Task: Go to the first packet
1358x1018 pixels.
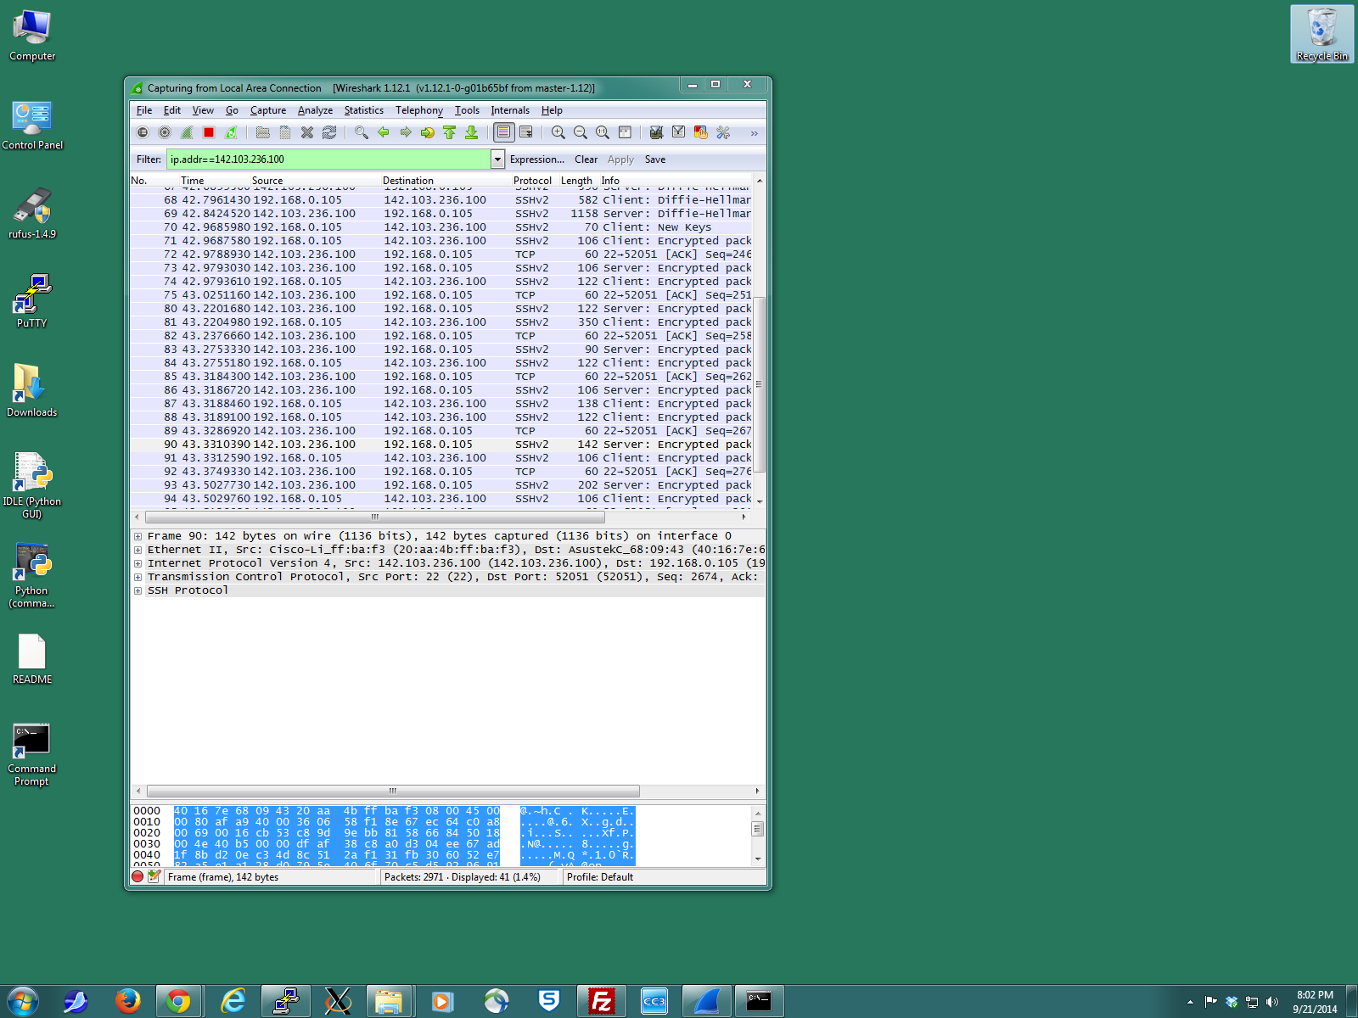Action: click(450, 132)
